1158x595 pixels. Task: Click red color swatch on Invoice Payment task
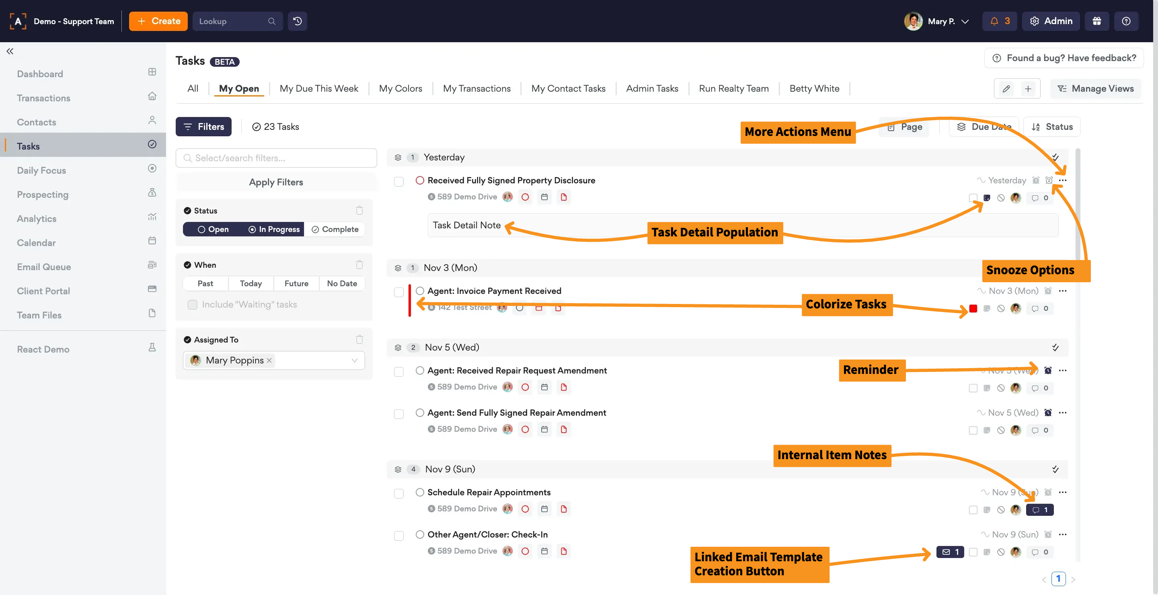[973, 308]
